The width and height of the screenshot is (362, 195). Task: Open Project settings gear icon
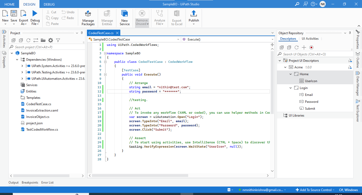tap(51, 40)
